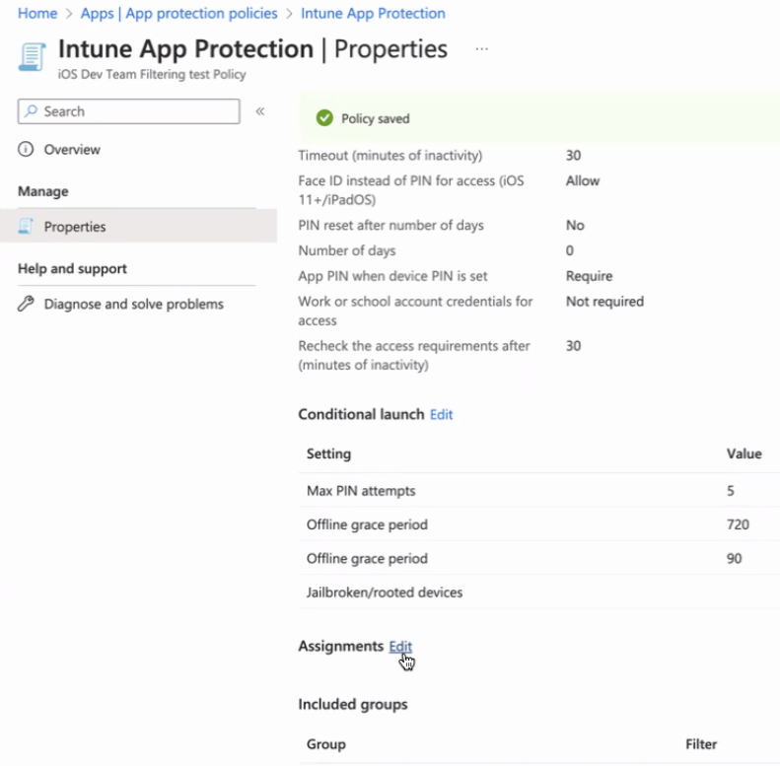The width and height of the screenshot is (780, 766).
Task: Click the Diagnose and solve problems wrench icon
Action: coord(26,304)
